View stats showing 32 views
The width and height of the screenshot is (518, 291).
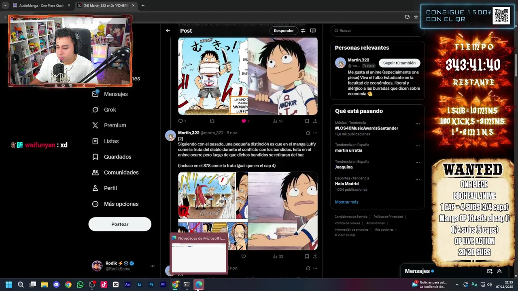(x=278, y=256)
